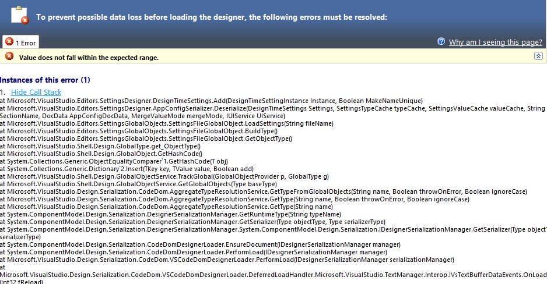
Task: Click 'Value does not fall within the expected range.'
Action: coord(89,58)
